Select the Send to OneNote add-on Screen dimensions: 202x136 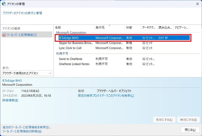pos(70,59)
